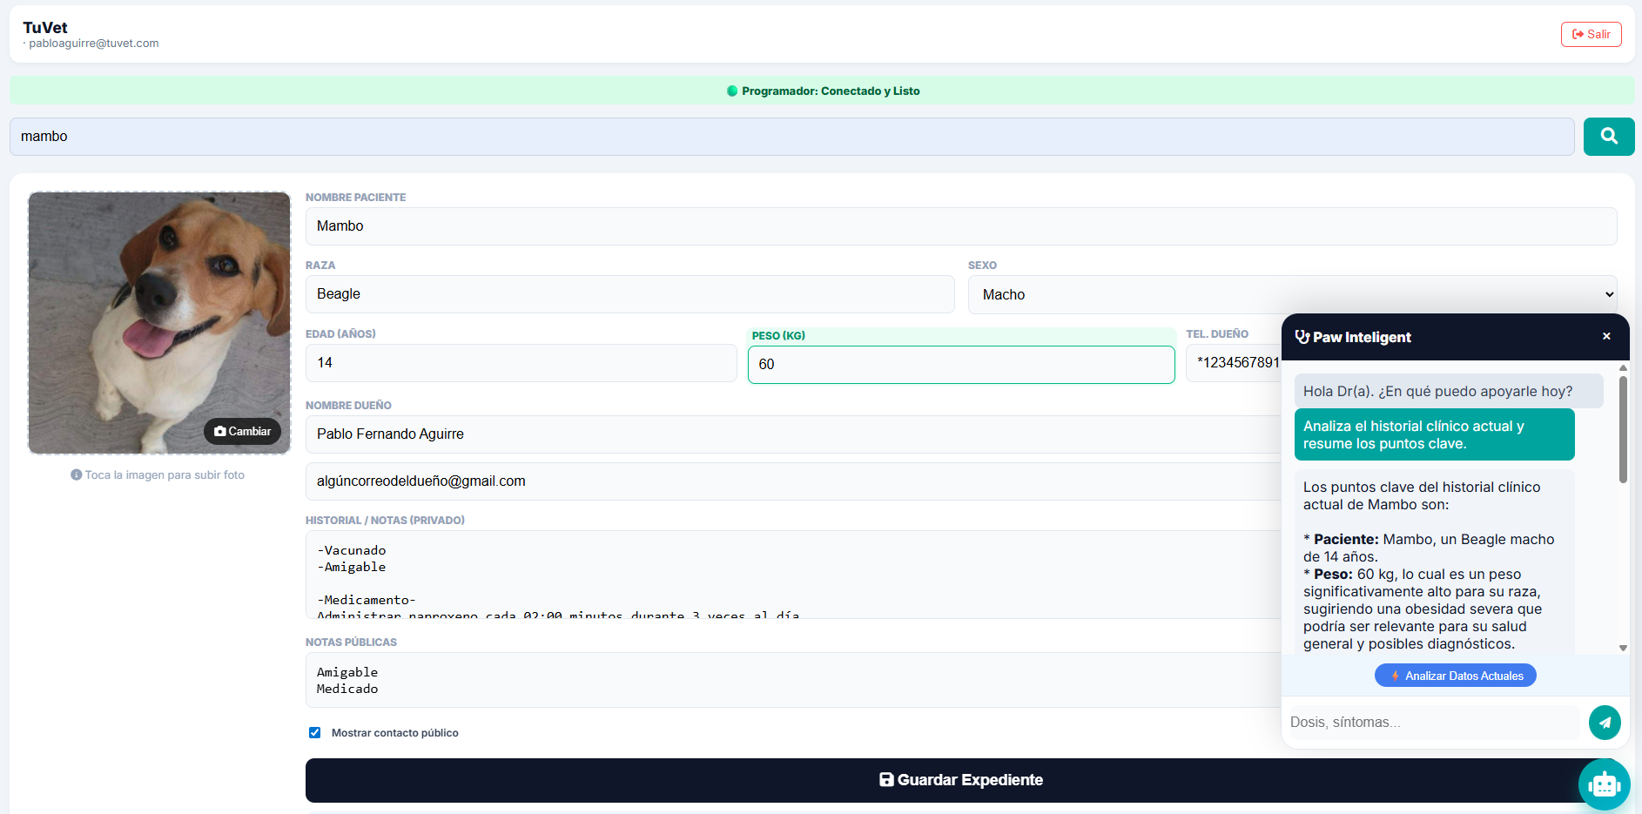Click Cambiar camera button on photo

(x=243, y=431)
